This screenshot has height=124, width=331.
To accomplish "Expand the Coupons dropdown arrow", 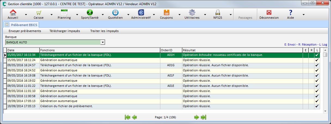I will click(x=179, y=14).
